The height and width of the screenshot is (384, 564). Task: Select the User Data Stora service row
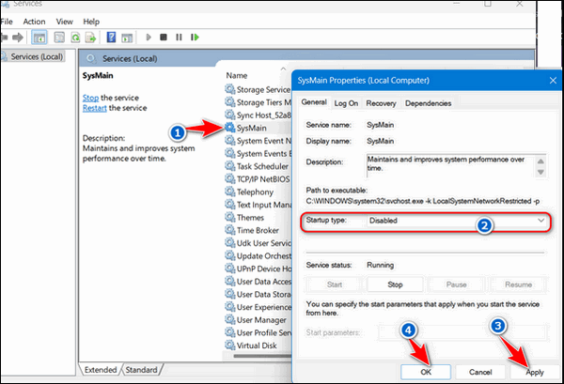(x=258, y=294)
